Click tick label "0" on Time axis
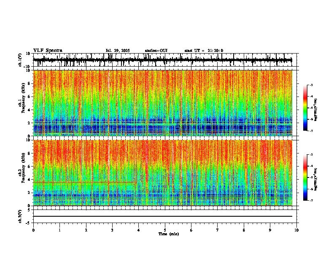The width and height of the screenshot is (334, 258). pyautogui.click(x=33, y=230)
